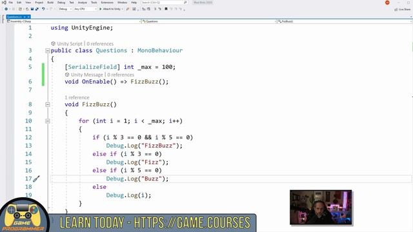This screenshot has height=232, width=413.
Task: Click the Open File toolbar icon
Action: [27, 9]
